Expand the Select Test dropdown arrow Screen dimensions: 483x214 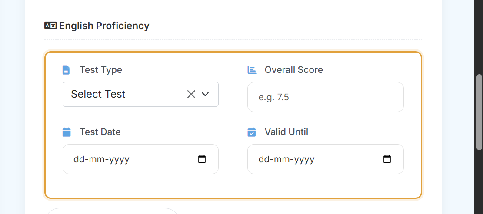tap(205, 94)
